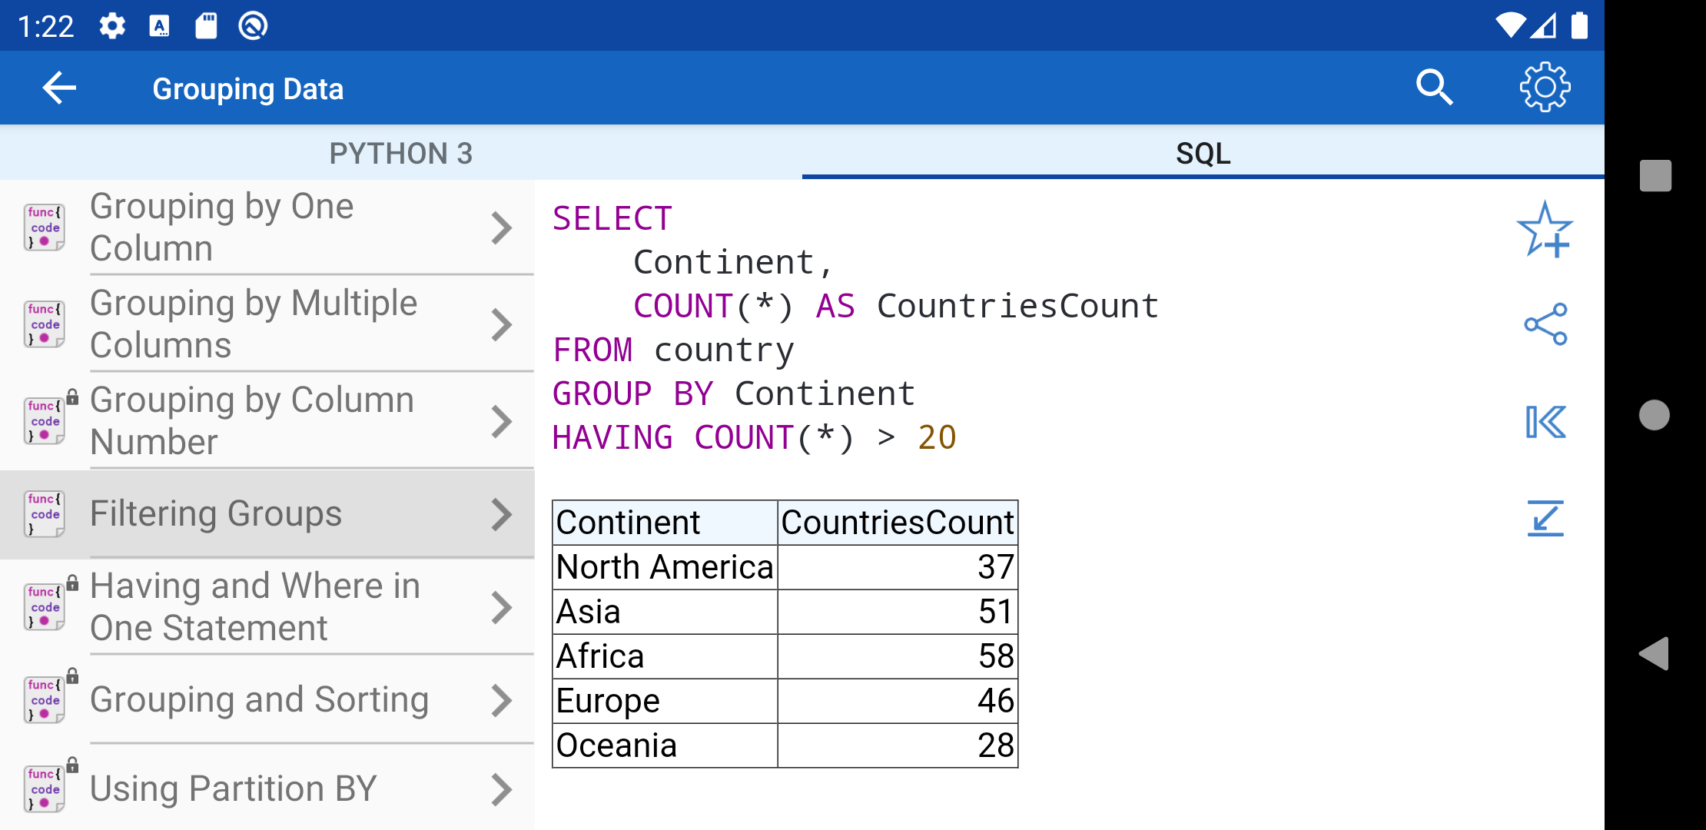Expand Grouping and Sorting chevron

coord(502,701)
